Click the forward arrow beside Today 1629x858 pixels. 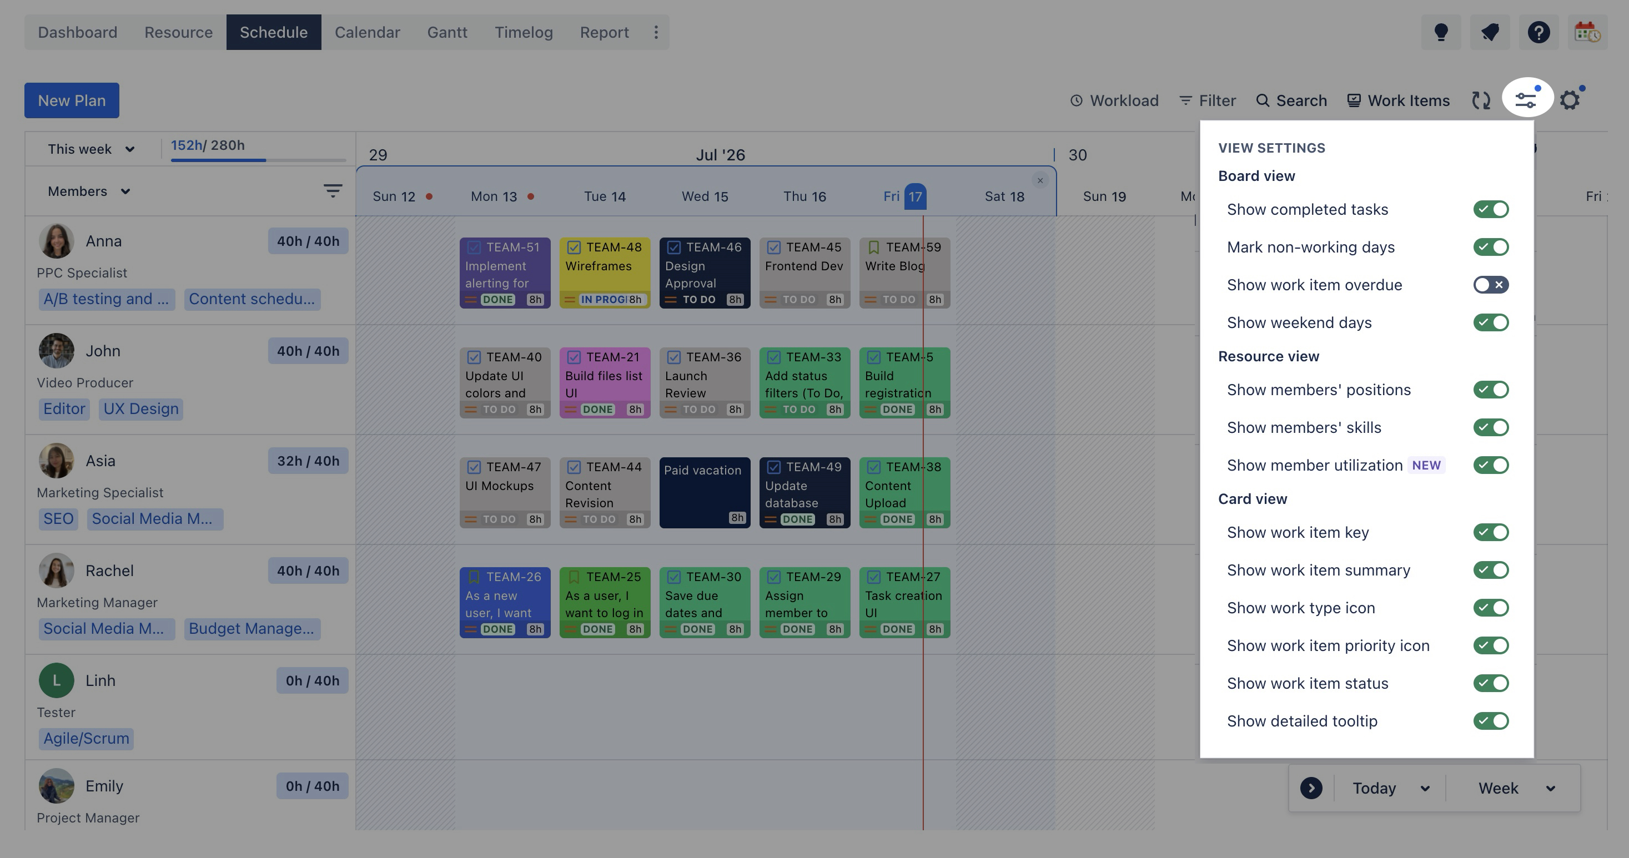1311,788
